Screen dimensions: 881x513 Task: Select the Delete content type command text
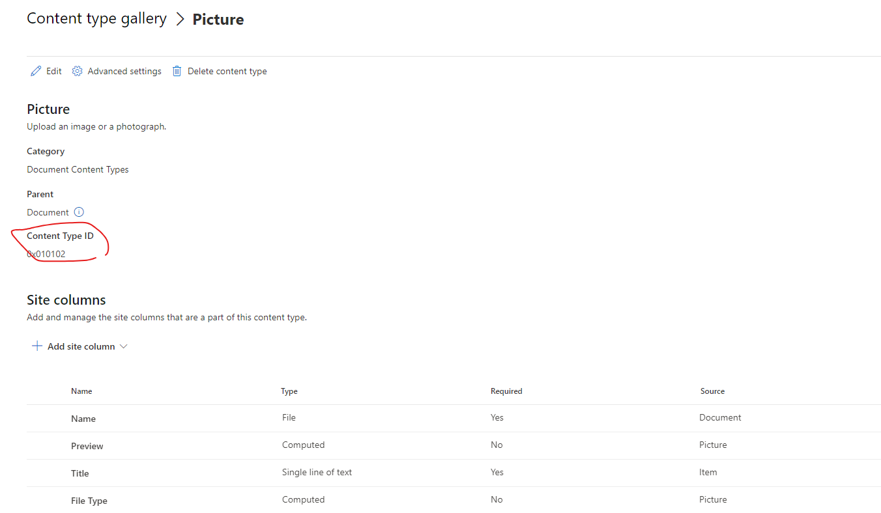tap(227, 70)
